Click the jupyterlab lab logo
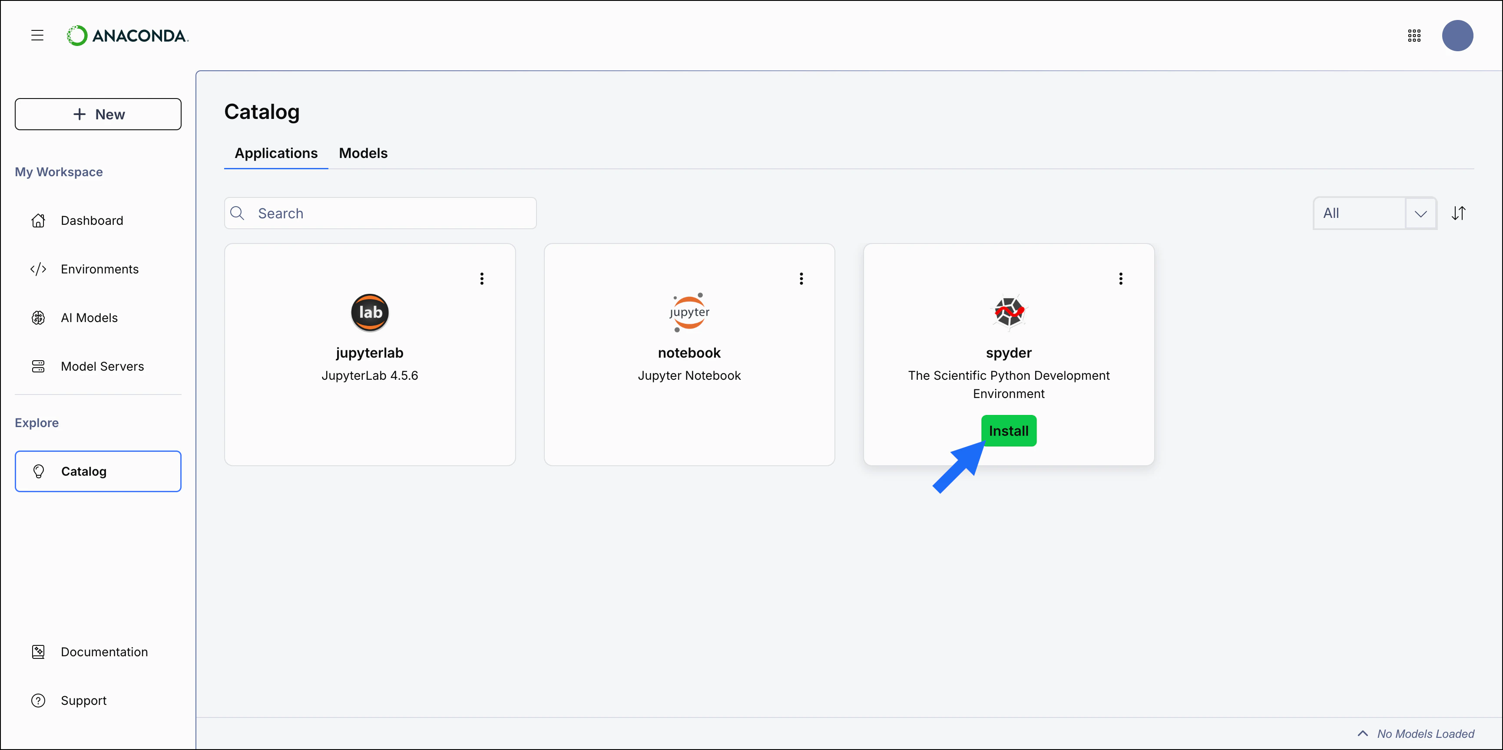The height and width of the screenshot is (750, 1503). click(x=369, y=312)
